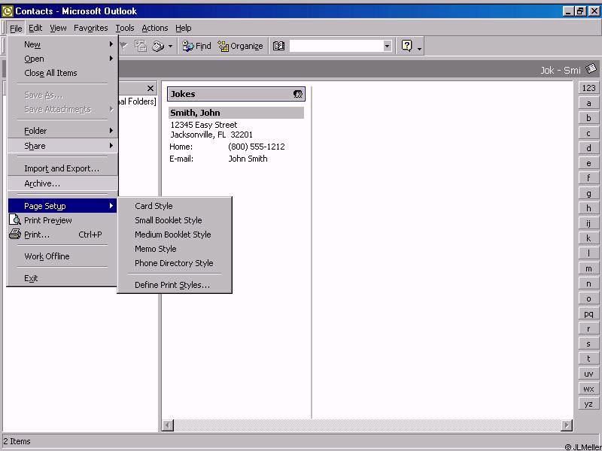Viewport: 602px width, 451px height.
Task: Click the File menu in the menu bar
Action: 16,28
